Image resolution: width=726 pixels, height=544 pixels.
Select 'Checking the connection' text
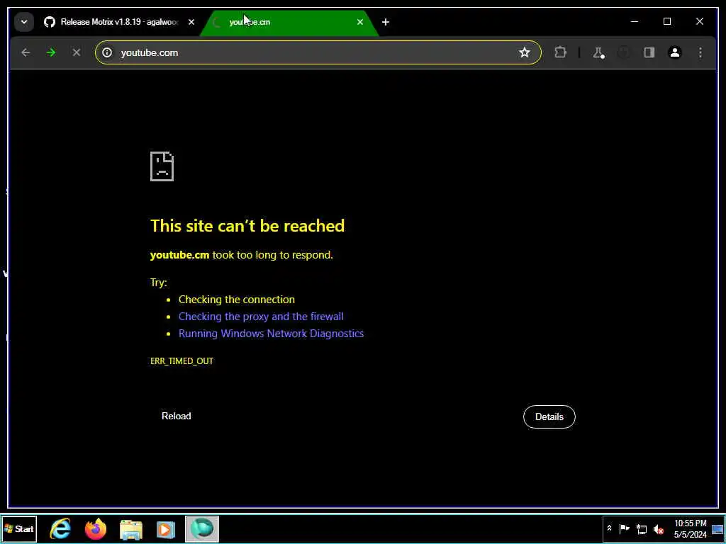click(x=237, y=300)
